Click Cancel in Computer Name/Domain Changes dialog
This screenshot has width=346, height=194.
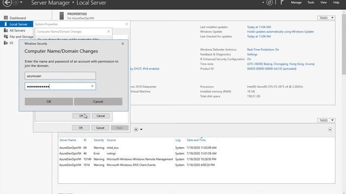pos(101,116)
